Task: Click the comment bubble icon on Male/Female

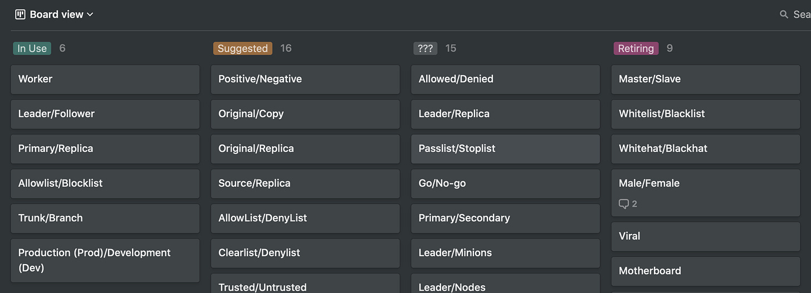Action: click(x=624, y=204)
